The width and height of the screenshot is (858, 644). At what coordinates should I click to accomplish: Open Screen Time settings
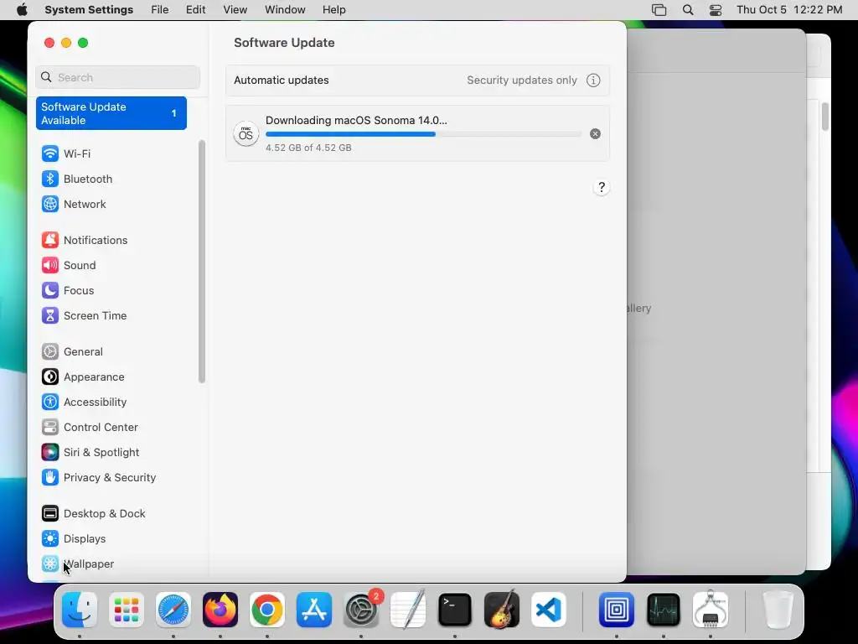pyautogui.click(x=84, y=316)
